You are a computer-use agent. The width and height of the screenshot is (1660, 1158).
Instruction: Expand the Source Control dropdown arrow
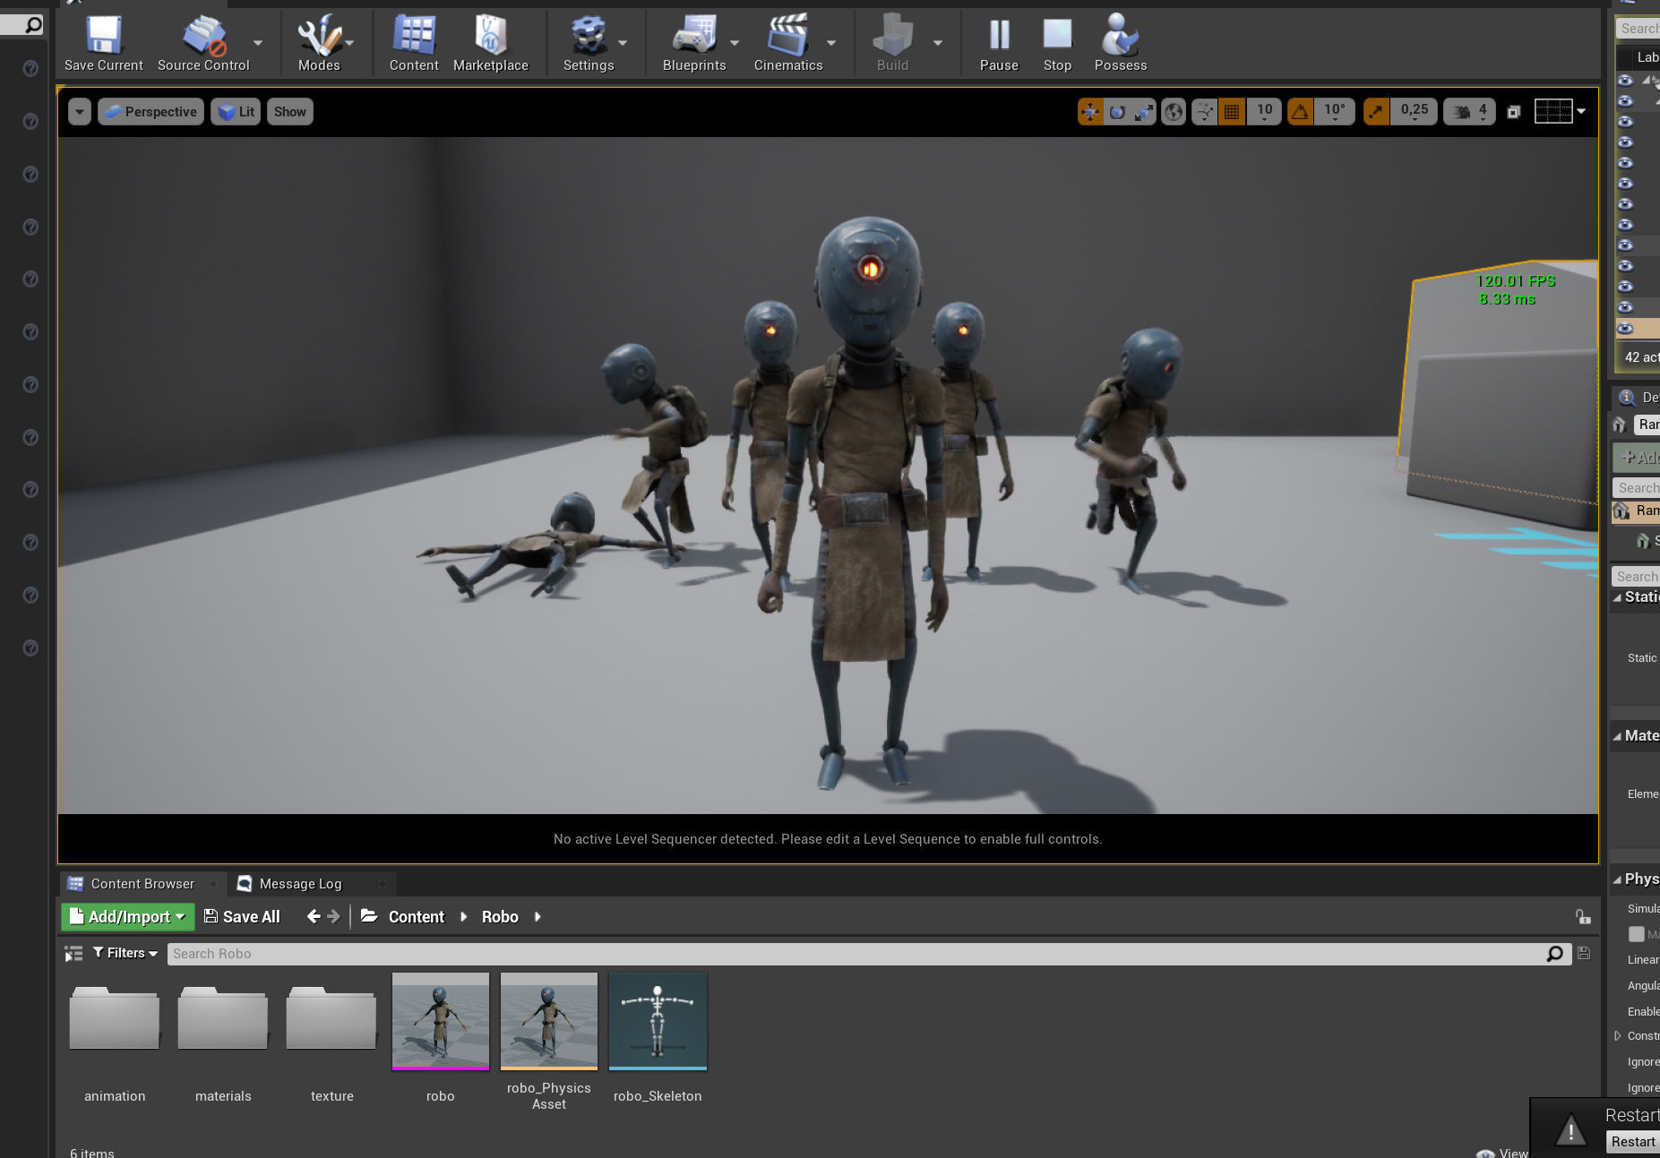258,42
